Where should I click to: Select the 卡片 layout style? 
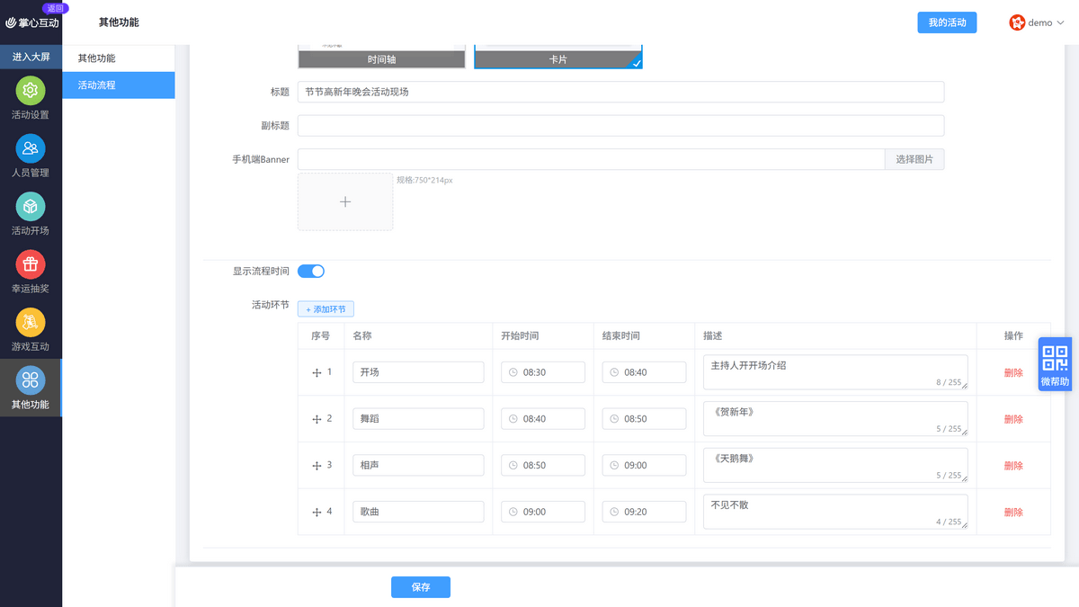click(x=558, y=54)
